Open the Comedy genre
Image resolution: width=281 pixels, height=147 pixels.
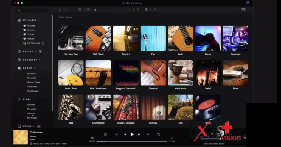[x=153, y=107]
